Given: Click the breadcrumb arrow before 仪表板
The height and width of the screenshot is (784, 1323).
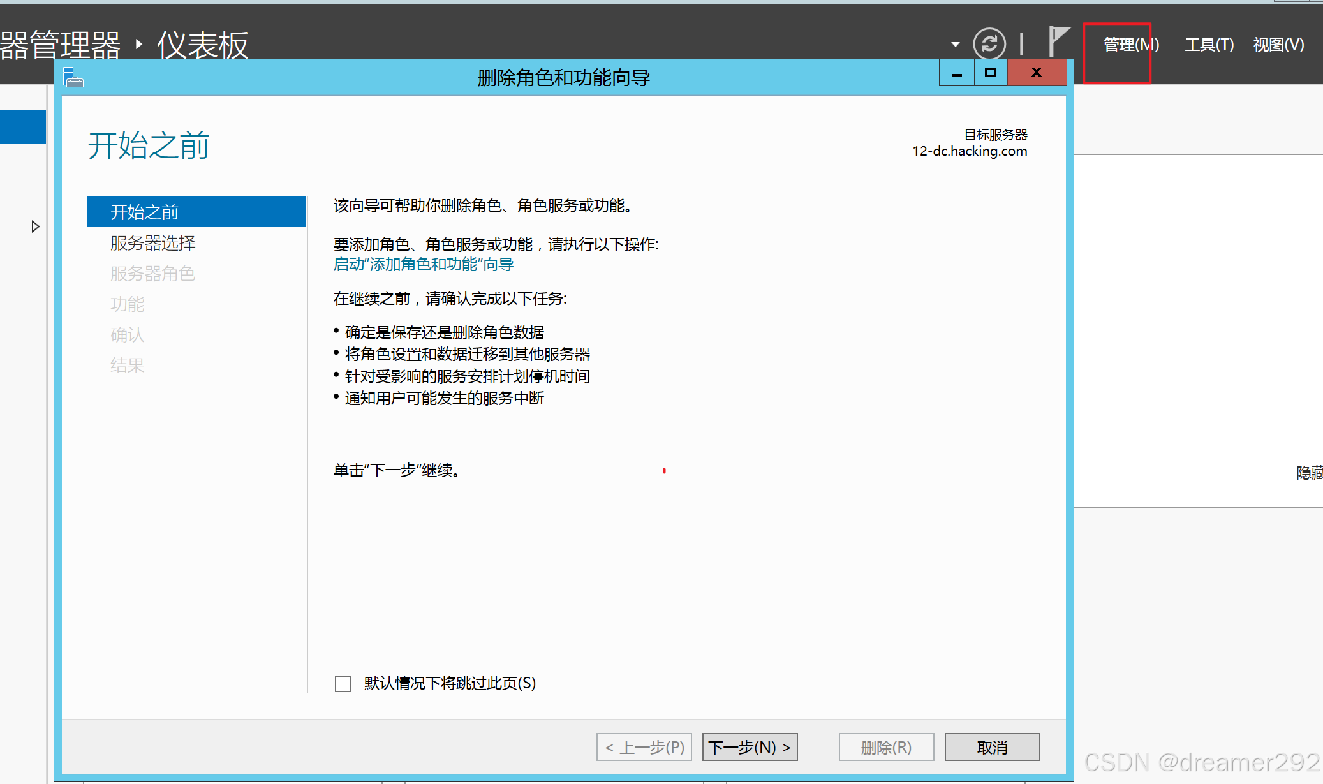Looking at the screenshot, I should click(139, 44).
